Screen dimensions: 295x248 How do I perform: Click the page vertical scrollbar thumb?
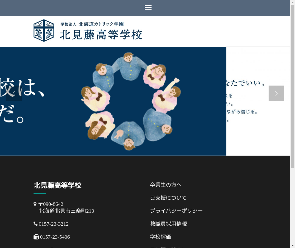(x=293, y=86)
